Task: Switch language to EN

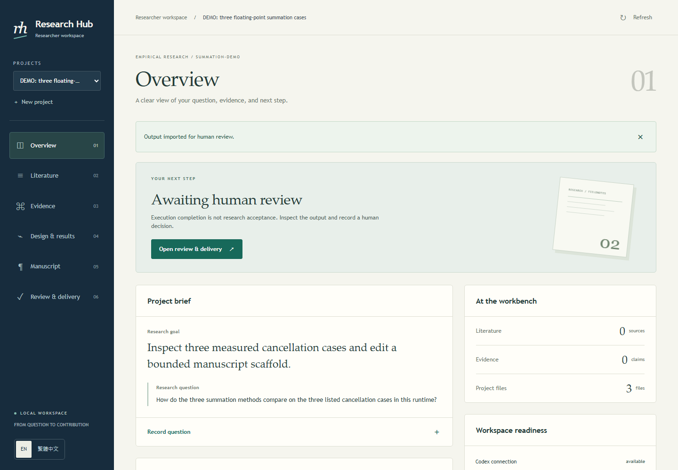Action: (24, 449)
